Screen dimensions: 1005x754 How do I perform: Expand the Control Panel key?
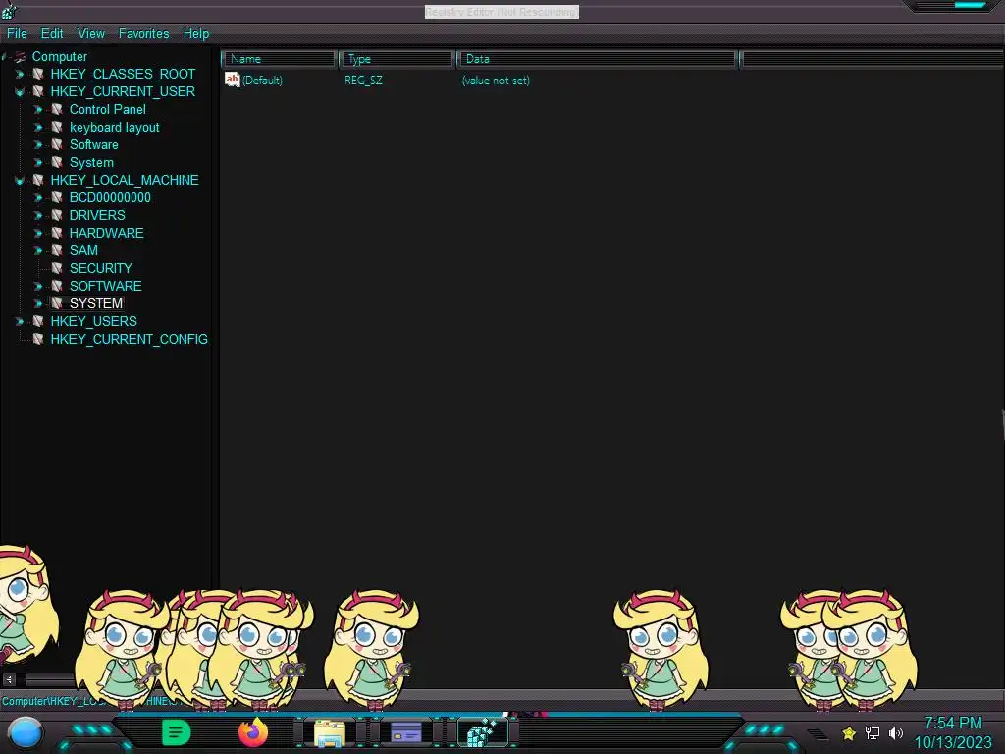point(38,110)
